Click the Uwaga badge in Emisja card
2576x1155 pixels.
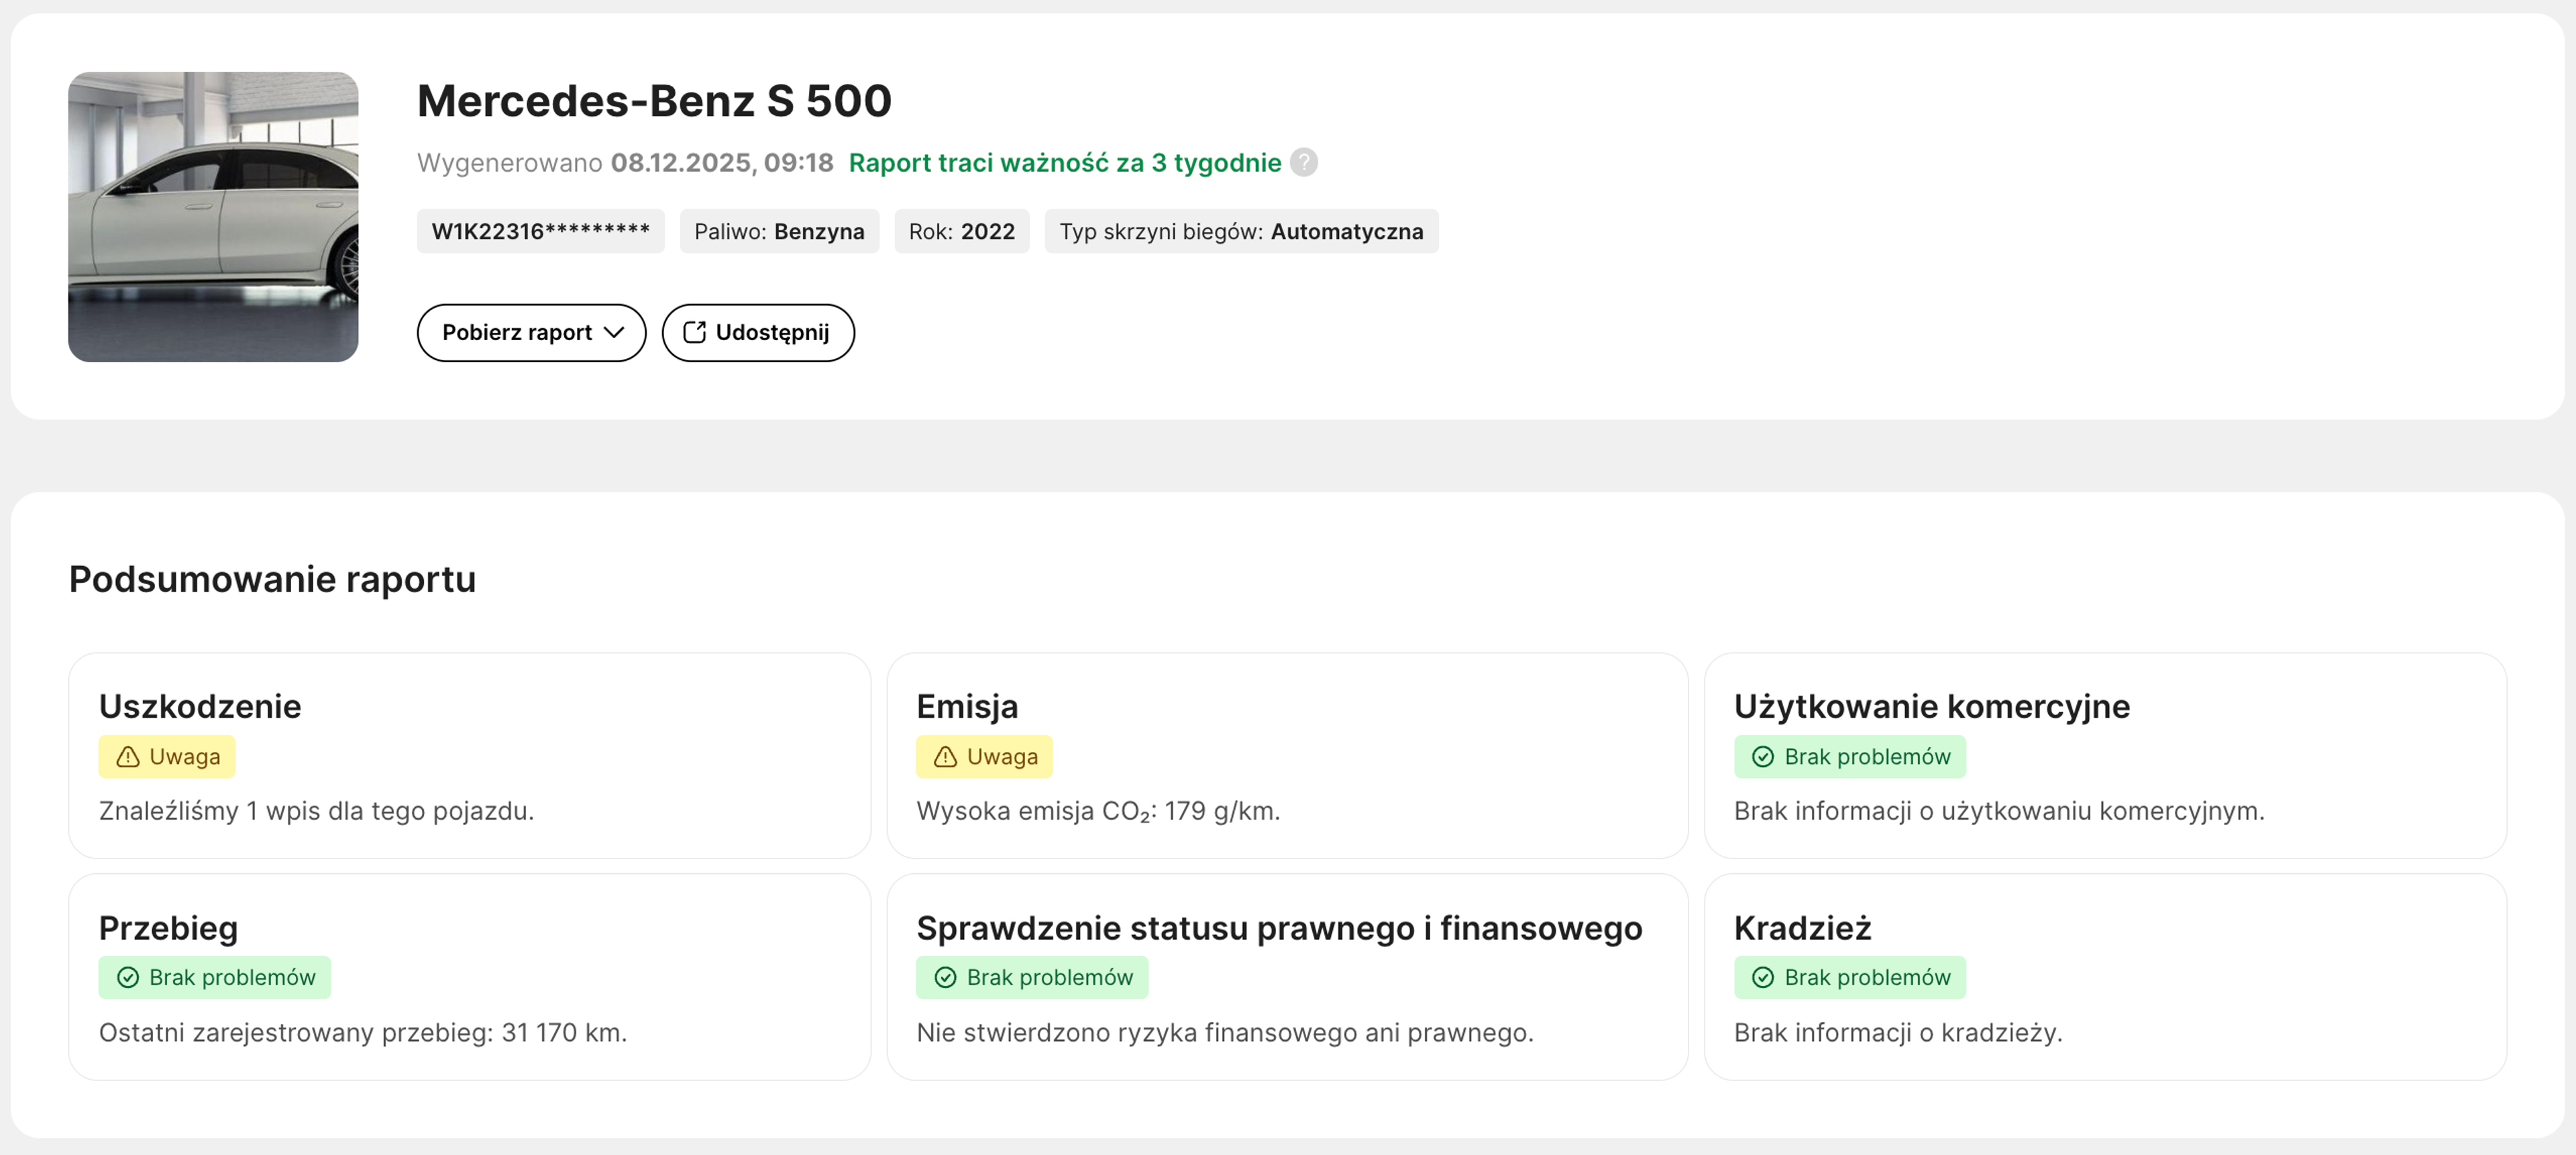pyautogui.click(x=984, y=757)
